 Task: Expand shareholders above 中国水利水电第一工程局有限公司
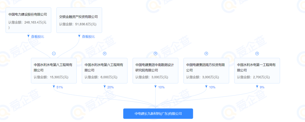257,53
